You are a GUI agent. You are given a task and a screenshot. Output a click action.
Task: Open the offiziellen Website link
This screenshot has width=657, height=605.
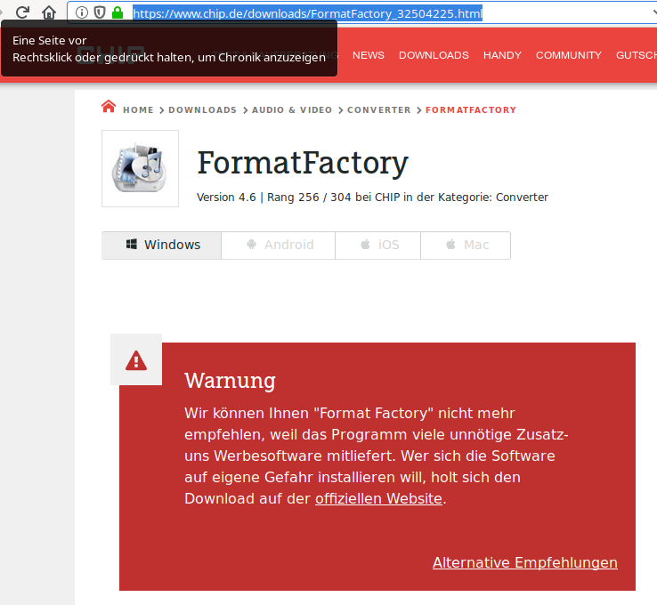click(x=378, y=498)
